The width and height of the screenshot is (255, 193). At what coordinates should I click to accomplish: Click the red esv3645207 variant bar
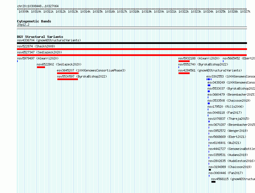[68, 73]
